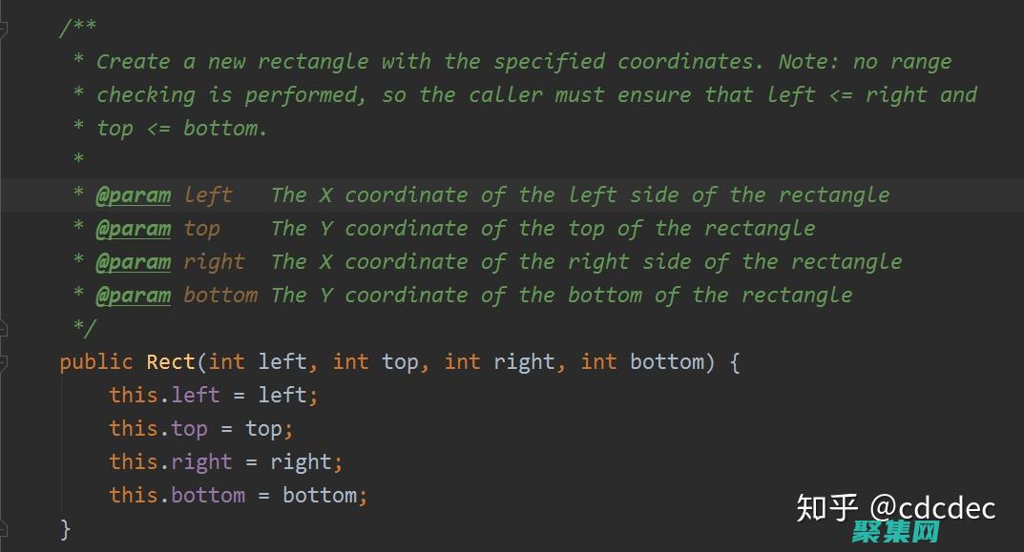Screen dimensions: 1024x552
Task: Collapse the Rect constructor fold marker
Action: tap(3, 361)
